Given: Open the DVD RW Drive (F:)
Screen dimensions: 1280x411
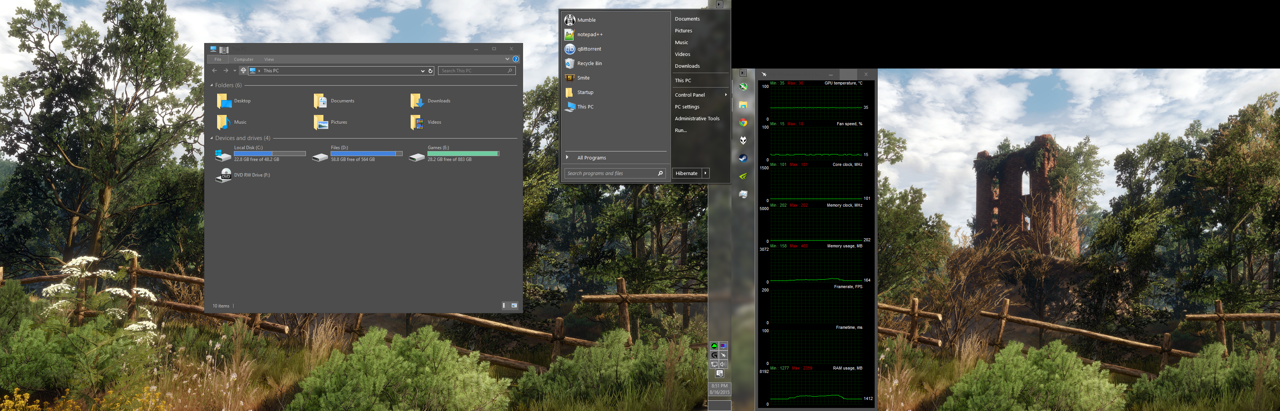Looking at the screenshot, I should (243, 175).
